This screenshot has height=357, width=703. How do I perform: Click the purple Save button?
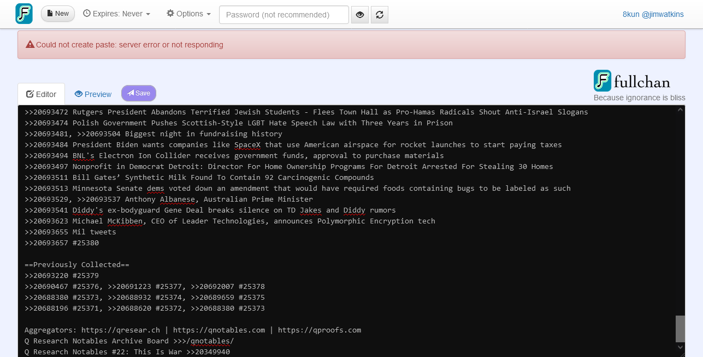tap(139, 93)
